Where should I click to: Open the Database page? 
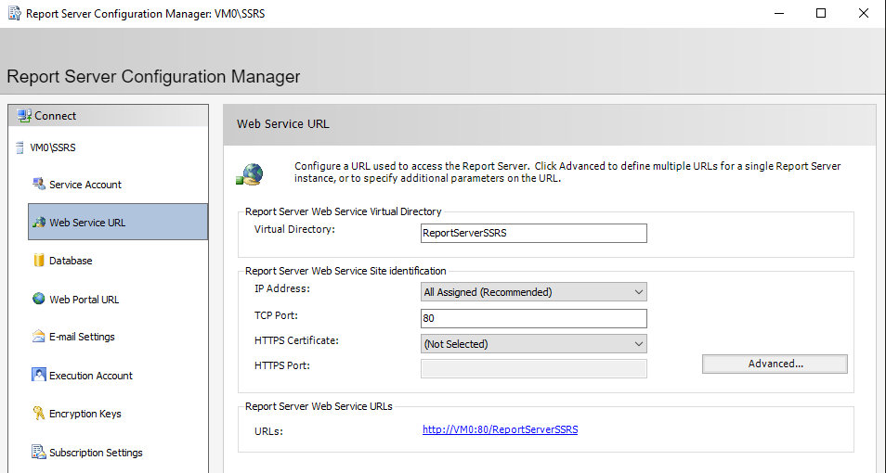118,261
